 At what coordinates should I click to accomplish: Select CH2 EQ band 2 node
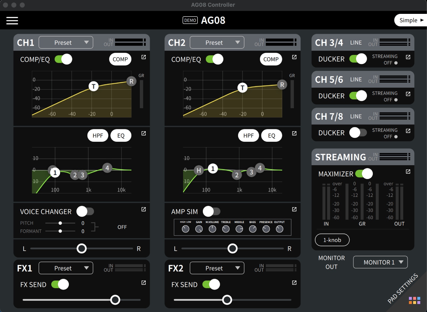click(237, 175)
